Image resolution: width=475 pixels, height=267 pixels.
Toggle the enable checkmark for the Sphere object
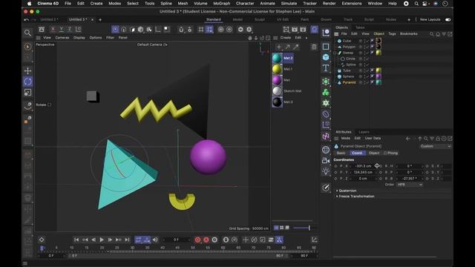coord(367,76)
